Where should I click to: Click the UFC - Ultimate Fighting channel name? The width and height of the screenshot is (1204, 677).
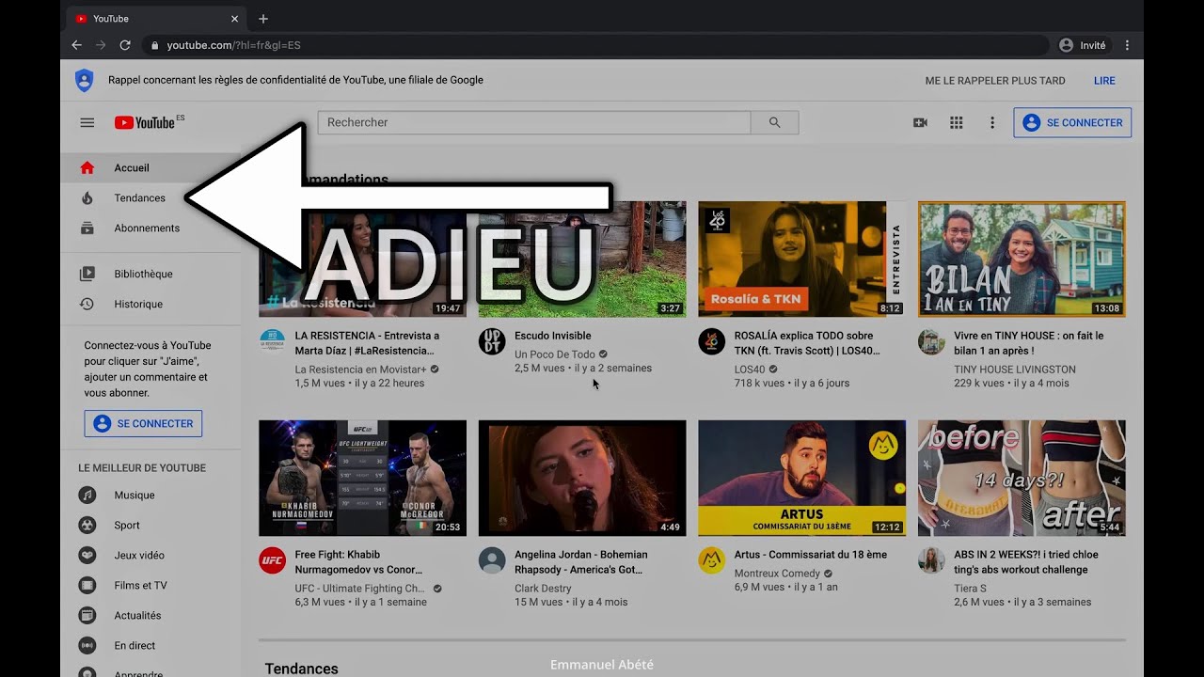tap(360, 589)
